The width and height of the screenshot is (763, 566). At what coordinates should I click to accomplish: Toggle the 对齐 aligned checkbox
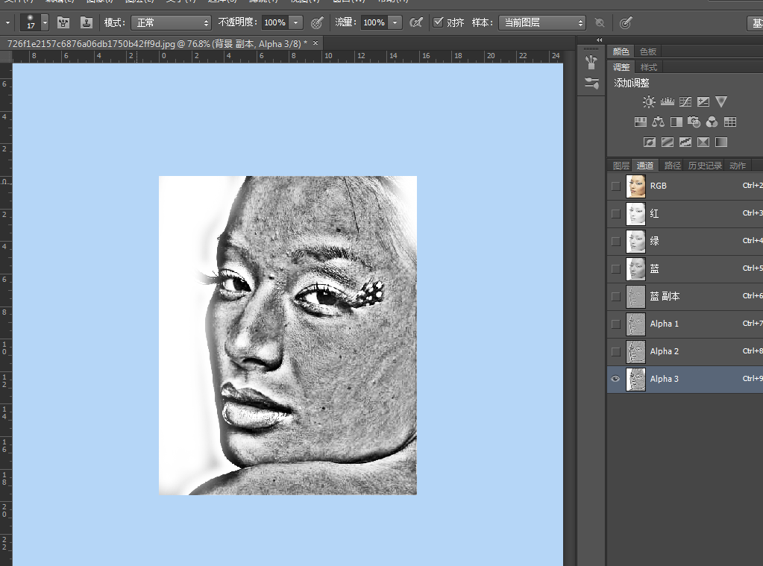click(439, 22)
